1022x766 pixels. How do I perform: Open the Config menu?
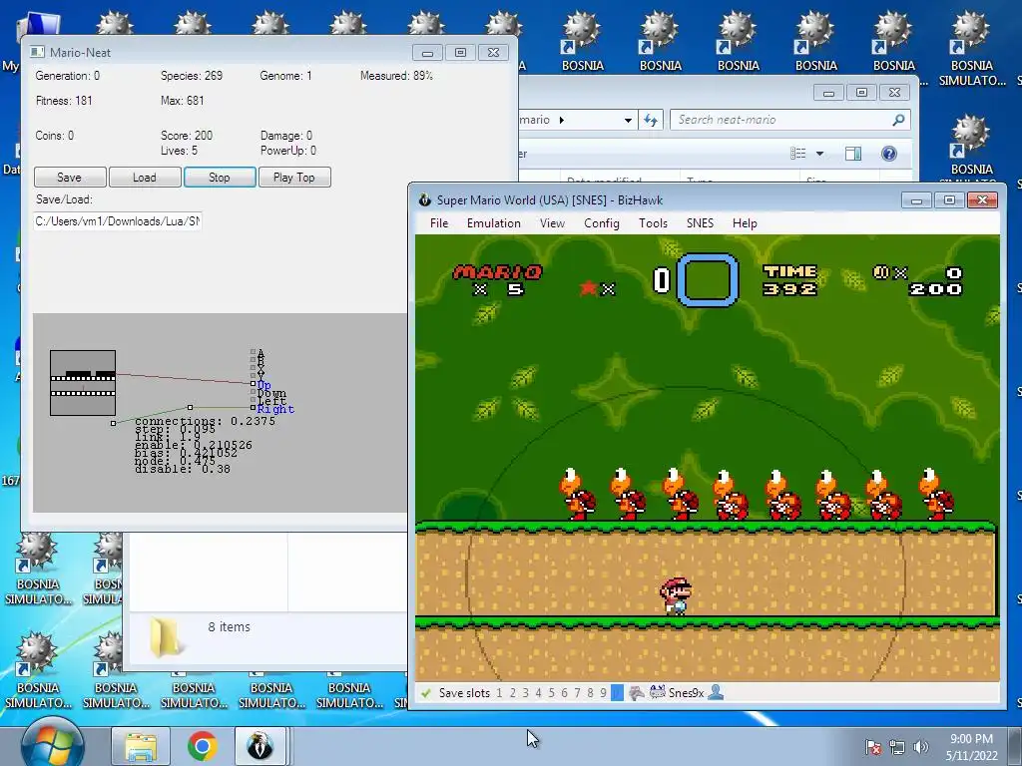click(x=601, y=223)
